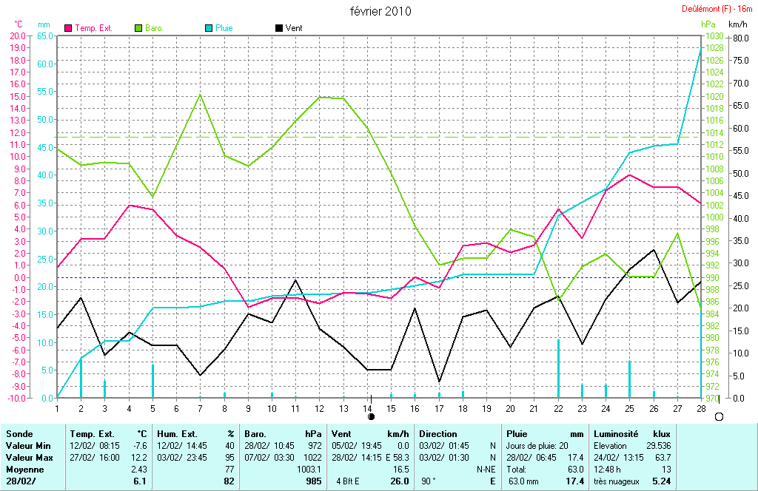Select the Valeur Min row label
758x491 pixels.
coord(27,446)
